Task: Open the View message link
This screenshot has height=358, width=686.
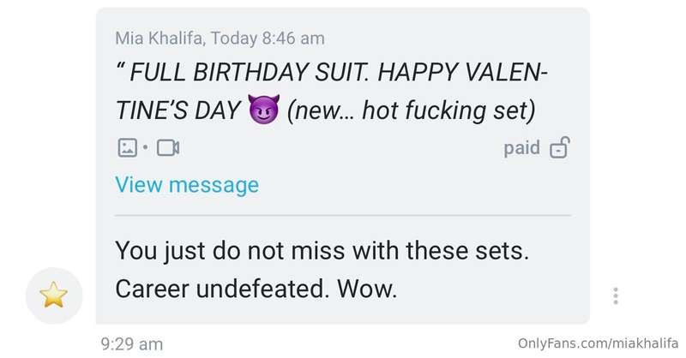Action: coord(187,185)
